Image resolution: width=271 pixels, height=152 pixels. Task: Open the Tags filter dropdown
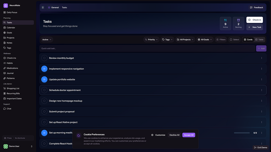click(x=167, y=40)
